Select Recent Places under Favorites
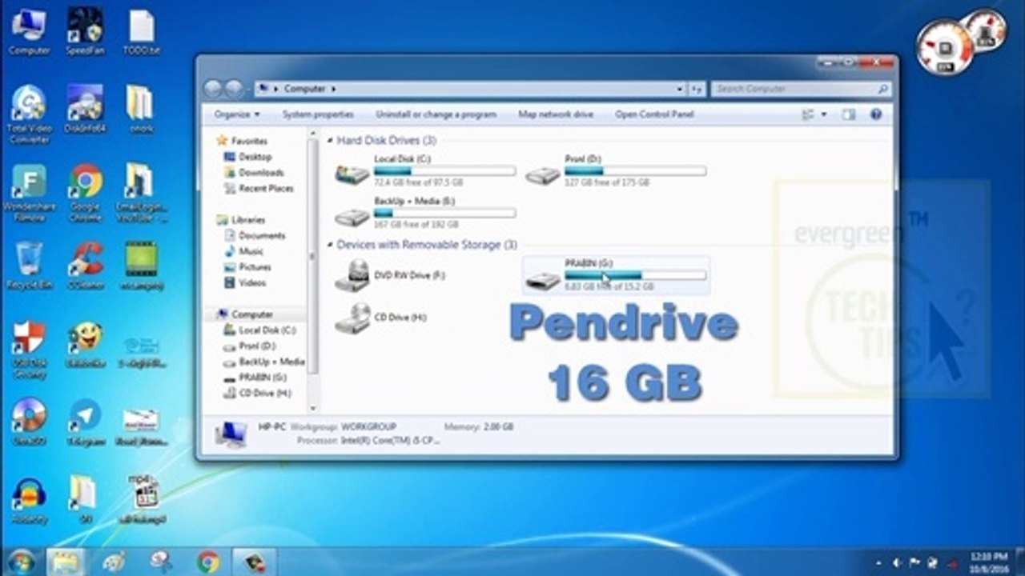 pyautogui.click(x=258, y=189)
